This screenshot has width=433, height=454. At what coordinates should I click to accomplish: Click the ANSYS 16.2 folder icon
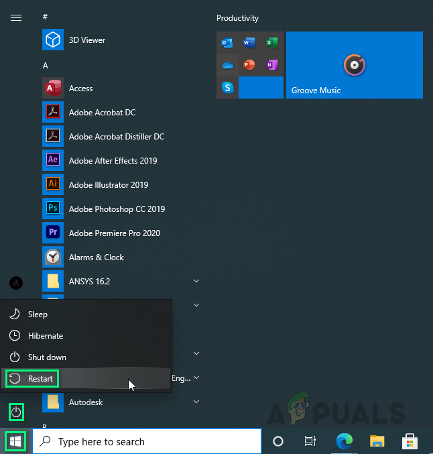click(53, 281)
